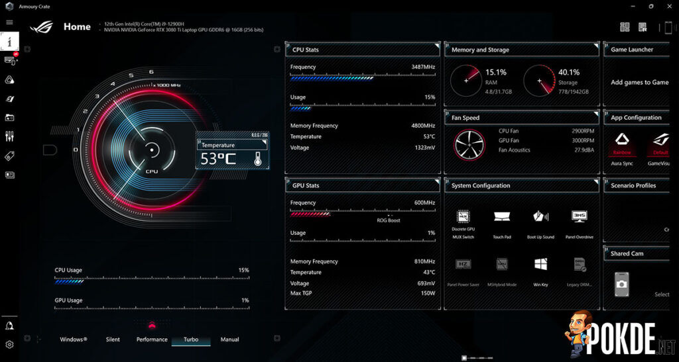Click the GameVisual Default icon
Image resolution: width=679 pixels, height=362 pixels.
point(661,140)
